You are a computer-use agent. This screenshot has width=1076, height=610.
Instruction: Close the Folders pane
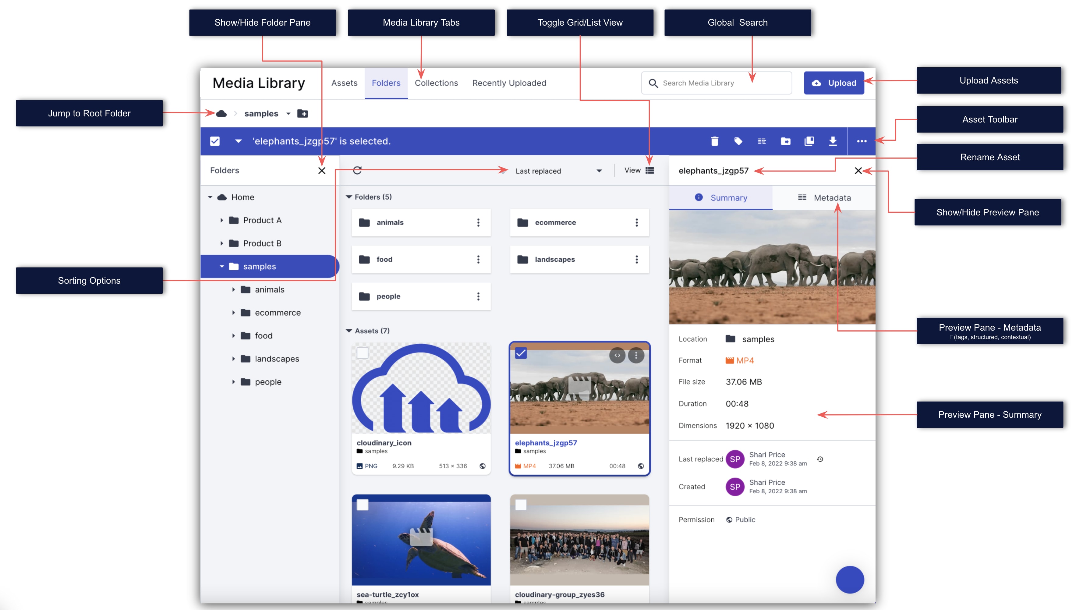pyautogui.click(x=322, y=171)
